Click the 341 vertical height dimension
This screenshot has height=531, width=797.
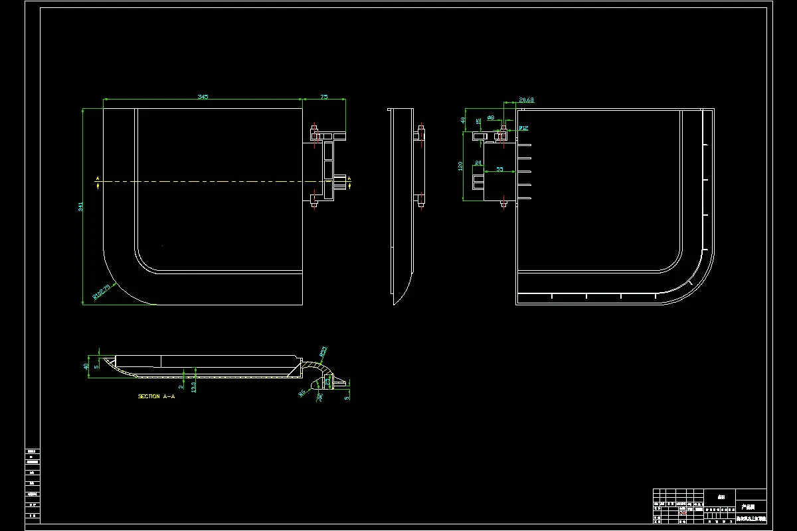tap(81, 206)
